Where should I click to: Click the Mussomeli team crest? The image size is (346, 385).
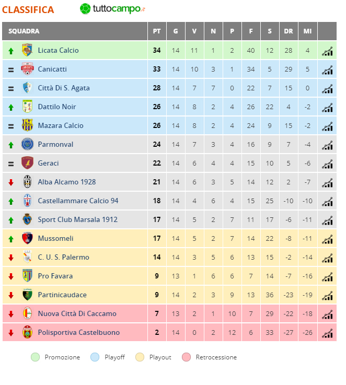pos(27,238)
